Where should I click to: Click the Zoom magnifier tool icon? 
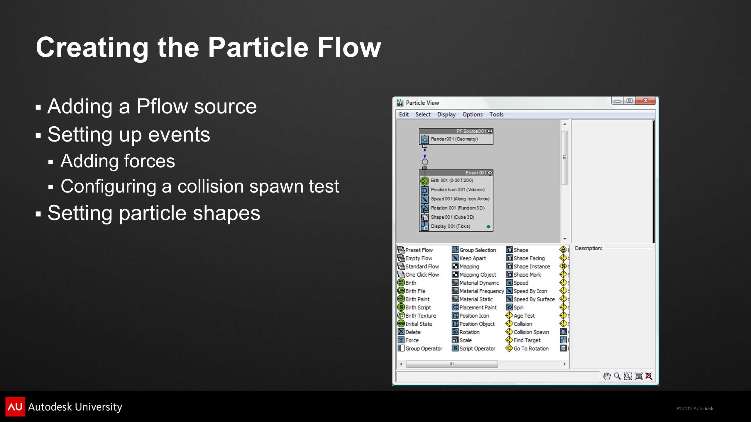(617, 376)
